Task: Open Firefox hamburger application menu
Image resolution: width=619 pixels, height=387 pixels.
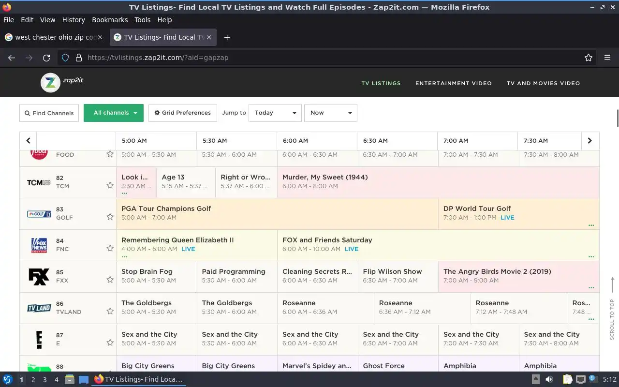Action: 607,58
